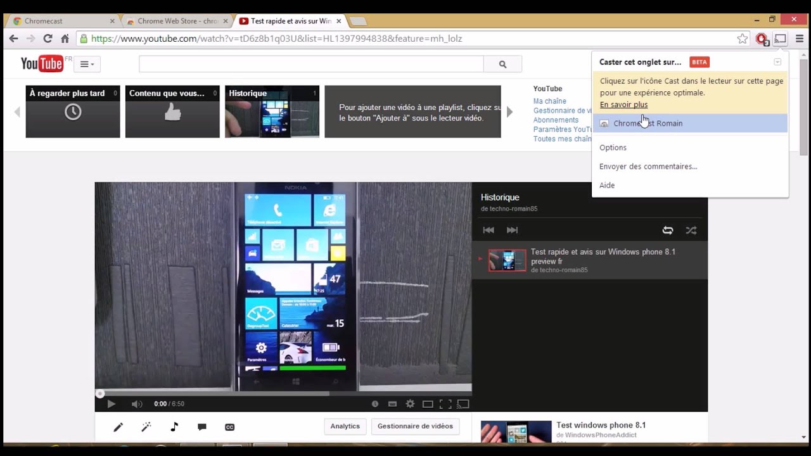This screenshot has width=811, height=456.
Task: Click the magnifier search button
Action: click(502, 64)
